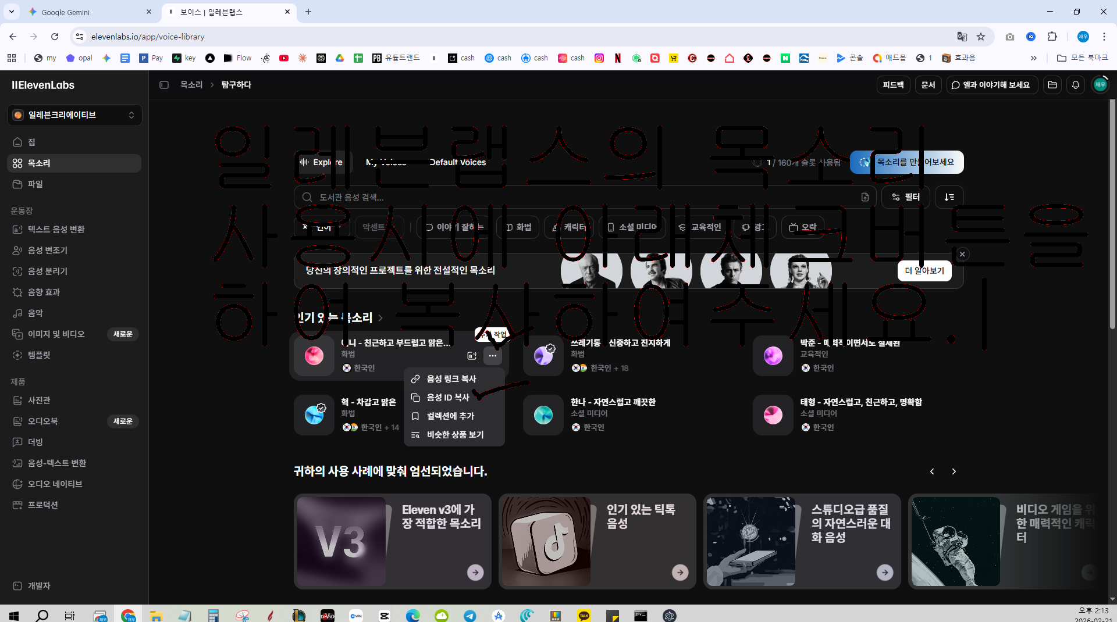
Task: Open the Eleven v3 voices card
Action: pos(393,541)
